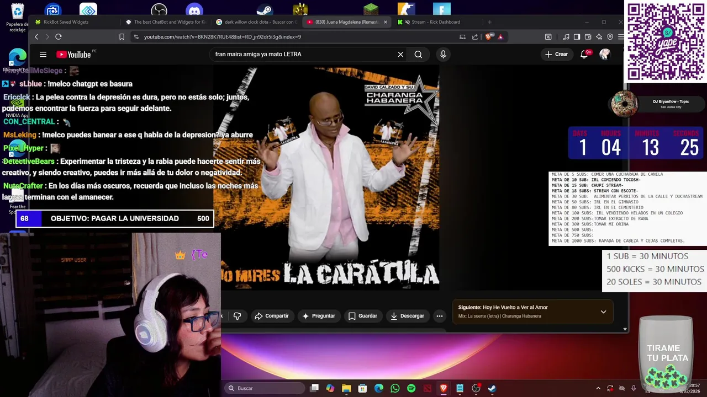Run YouTube search with magnifier button
Viewport: 707px width, 397px height.
[x=418, y=54]
